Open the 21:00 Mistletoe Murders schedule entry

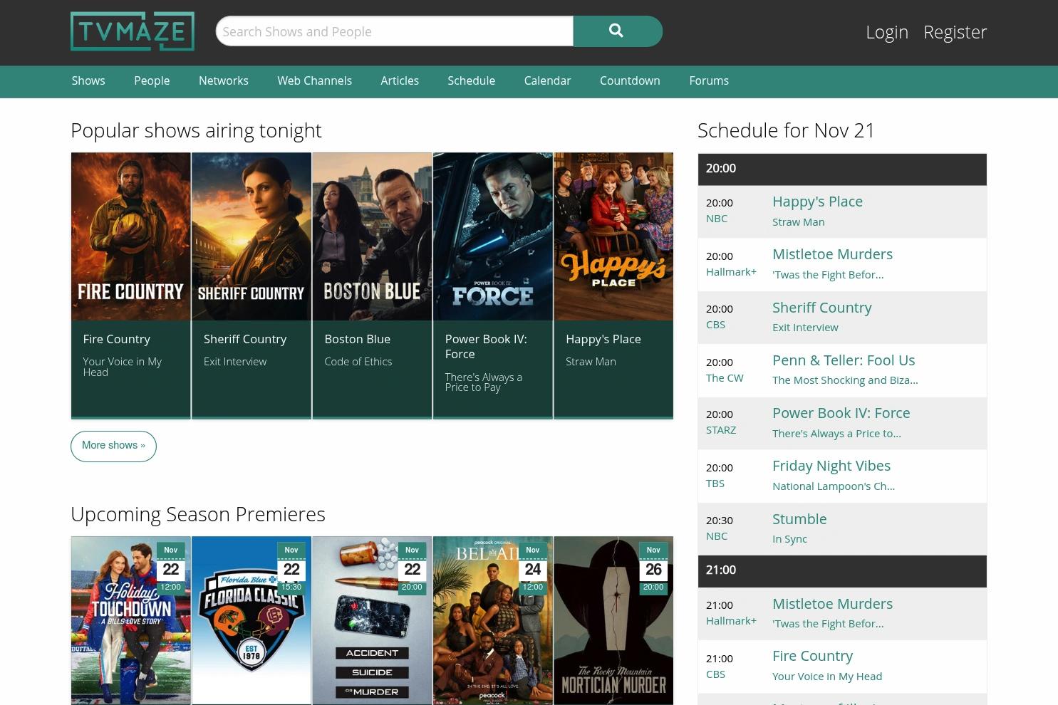tap(832, 604)
